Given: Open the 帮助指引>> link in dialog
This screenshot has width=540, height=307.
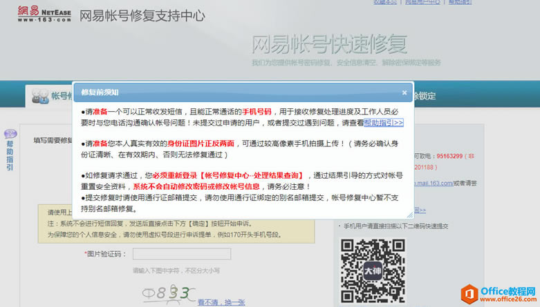Looking at the screenshot, I should coord(383,123).
